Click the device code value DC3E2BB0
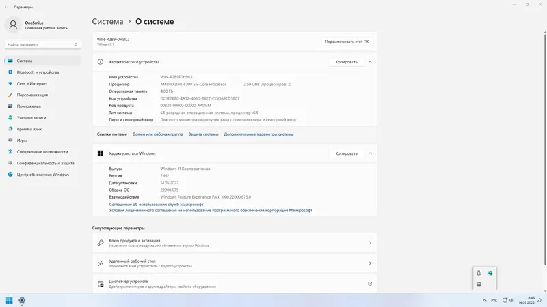Viewport: 547px width, 307px height. [200, 98]
